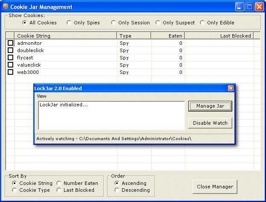
Task: Click the Last Blocked column header
Action: pos(219,36)
